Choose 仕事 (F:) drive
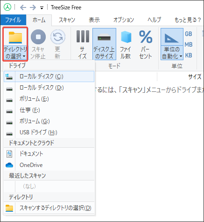204x222 pixels. [x=49, y=110]
